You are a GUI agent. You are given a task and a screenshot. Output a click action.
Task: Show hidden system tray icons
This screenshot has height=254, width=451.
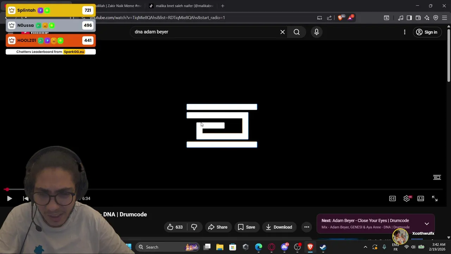365,247
